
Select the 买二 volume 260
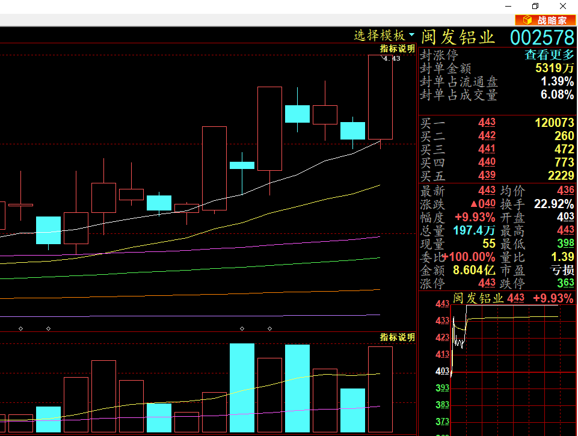tap(564, 136)
